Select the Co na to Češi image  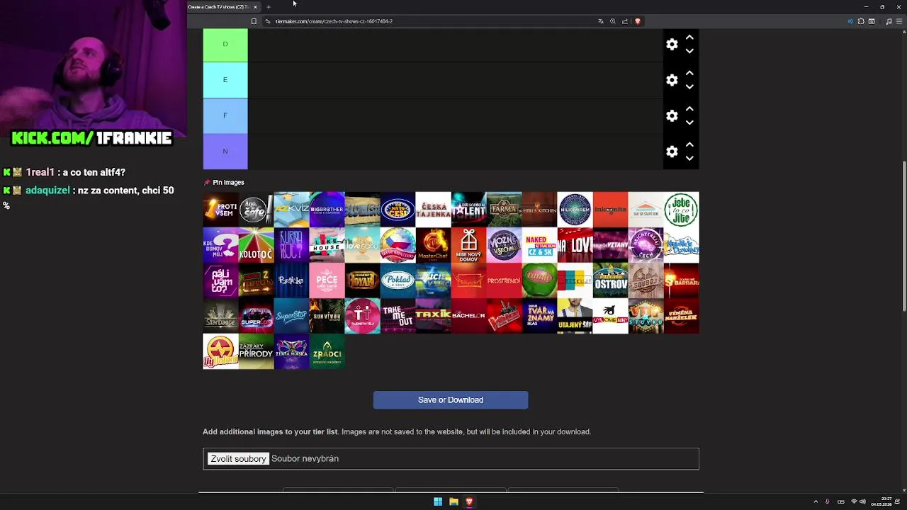398,210
